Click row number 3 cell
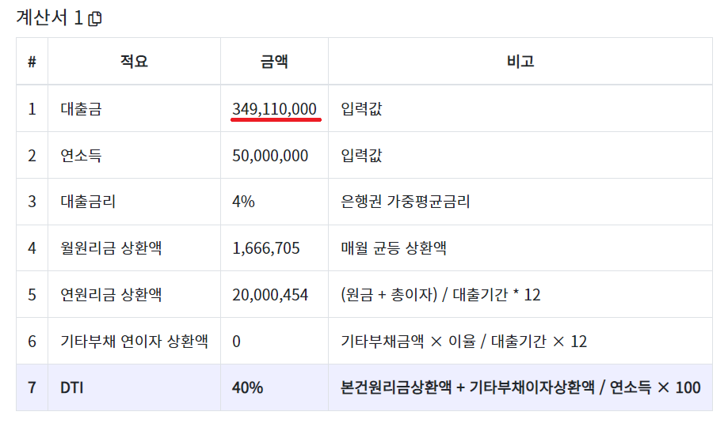The width and height of the screenshot is (728, 423). pyautogui.click(x=32, y=202)
